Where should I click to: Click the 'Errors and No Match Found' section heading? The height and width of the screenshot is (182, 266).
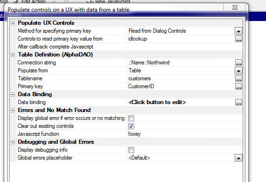54,110
